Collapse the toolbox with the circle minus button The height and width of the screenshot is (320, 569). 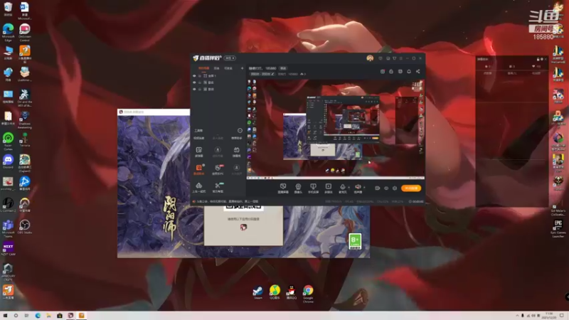click(240, 131)
